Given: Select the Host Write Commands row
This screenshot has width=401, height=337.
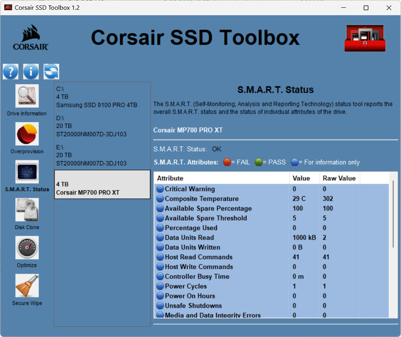Looking at the screenshot, I should (x=271, y=267).
